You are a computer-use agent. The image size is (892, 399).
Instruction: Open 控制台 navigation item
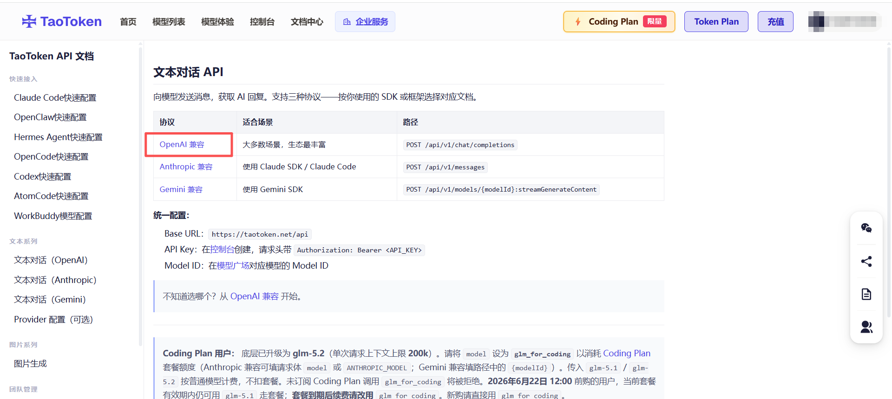[x=262, y=22]
